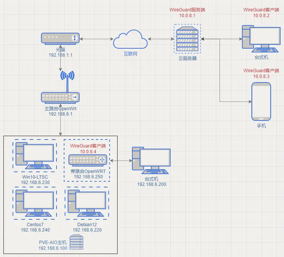Select the 云服务器 server rack icon
The width and height of the screenshot is (284, 257).
tap(187, 39)
